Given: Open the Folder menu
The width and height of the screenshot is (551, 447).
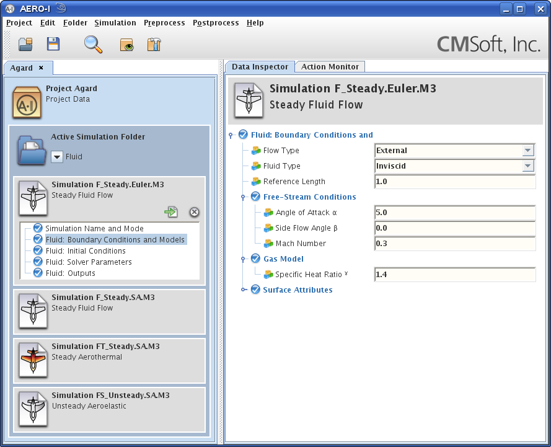Looking at the screenshot, I should pos(75,23).
